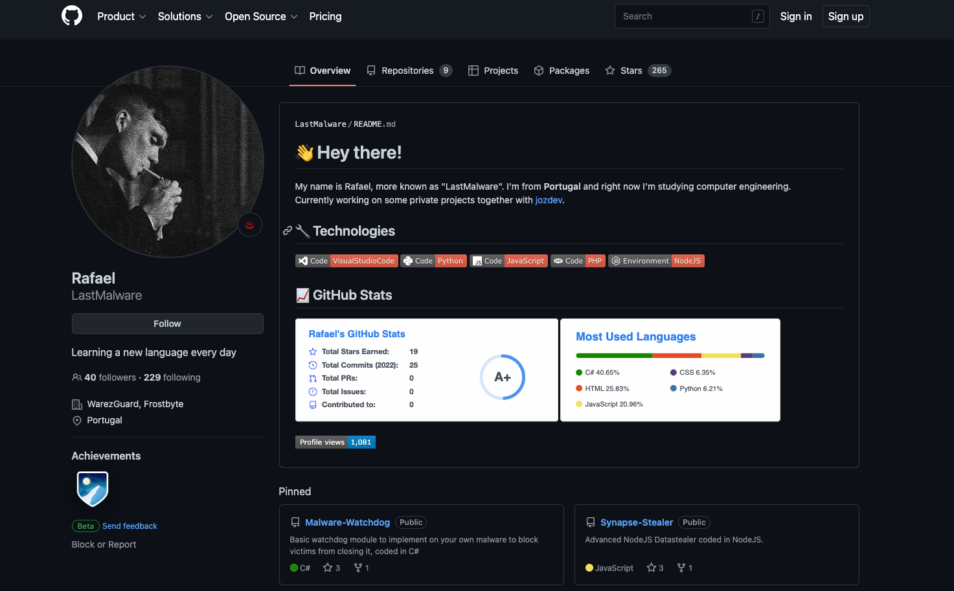Viewport: 954px width, 591px height.
Task: View the 229 following list
Action: tap(172, 377)
